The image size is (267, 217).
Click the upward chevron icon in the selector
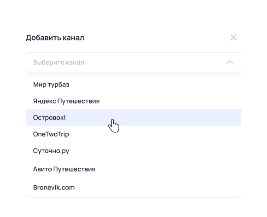(230, 62)
